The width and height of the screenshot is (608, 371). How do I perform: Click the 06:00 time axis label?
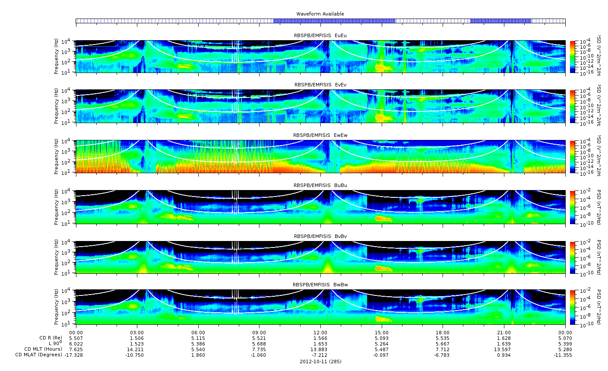pyautogui.click(x=198, y=332)
